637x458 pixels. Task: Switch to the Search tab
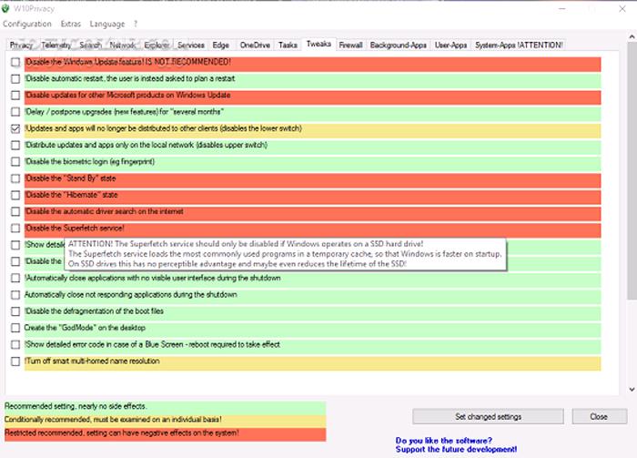pos(91,46)
